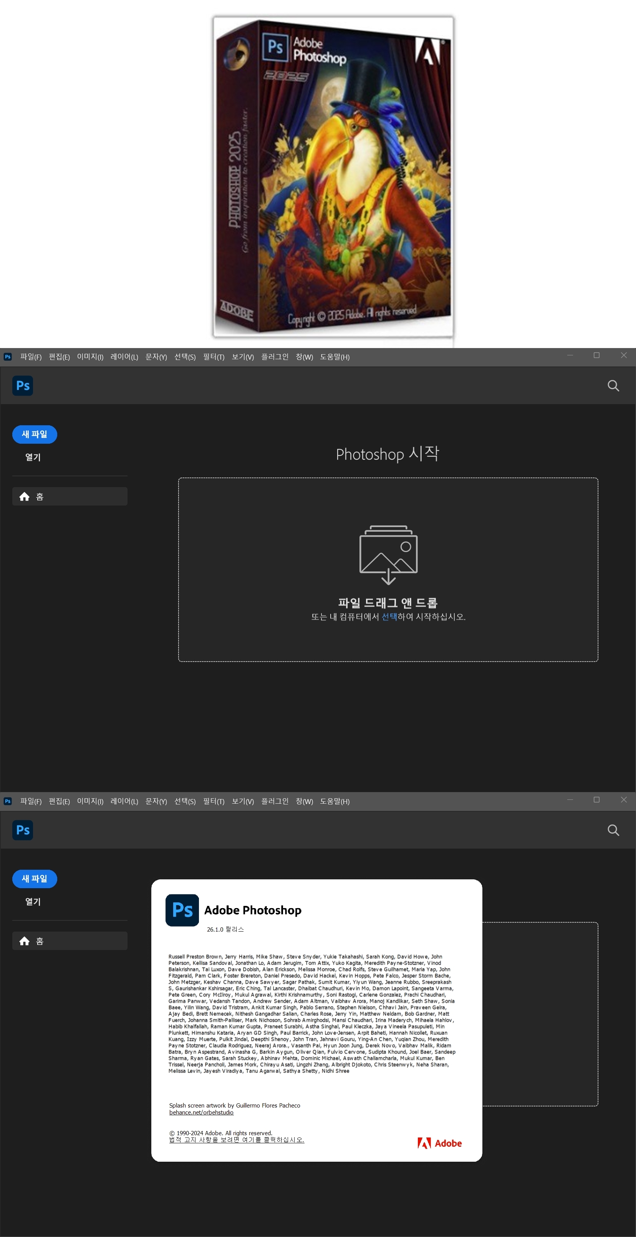This screenshot has width=636, height=1237.
Task: Open 파일(F) menu in lower window
Action: (x=31, y=801)
